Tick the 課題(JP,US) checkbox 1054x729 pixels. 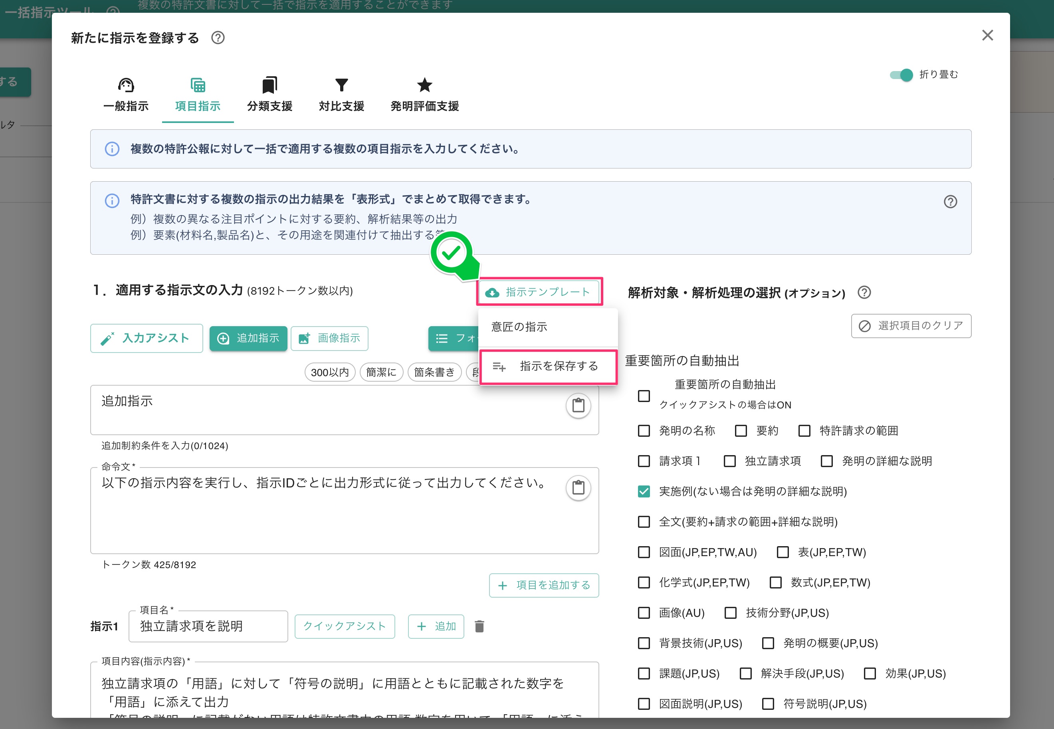644,674
